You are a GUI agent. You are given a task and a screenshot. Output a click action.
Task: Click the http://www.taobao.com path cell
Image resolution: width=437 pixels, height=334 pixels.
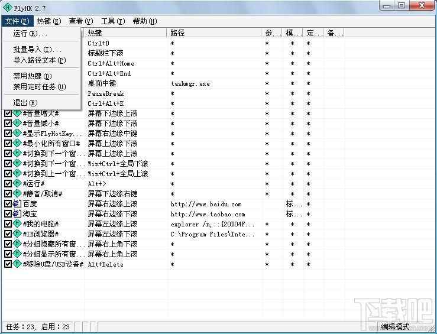point(208,214)
